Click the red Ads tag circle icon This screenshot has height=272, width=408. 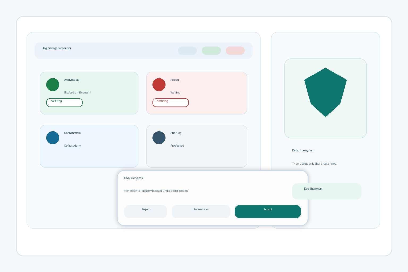[x=159, y=84]
